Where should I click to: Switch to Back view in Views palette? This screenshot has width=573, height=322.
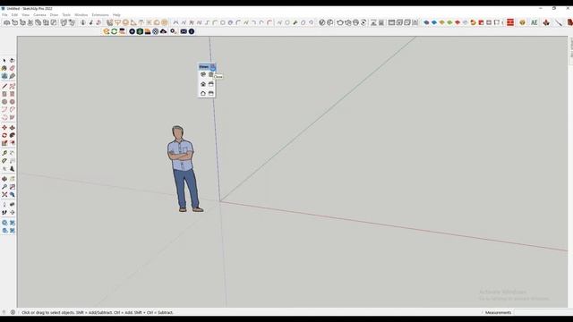[x=203, y=93]
